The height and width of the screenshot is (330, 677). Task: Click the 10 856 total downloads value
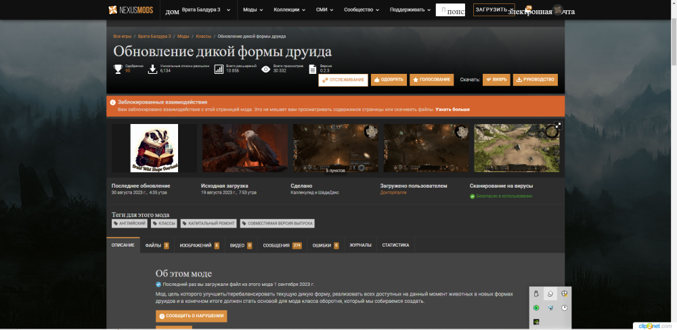coord(232,71)
